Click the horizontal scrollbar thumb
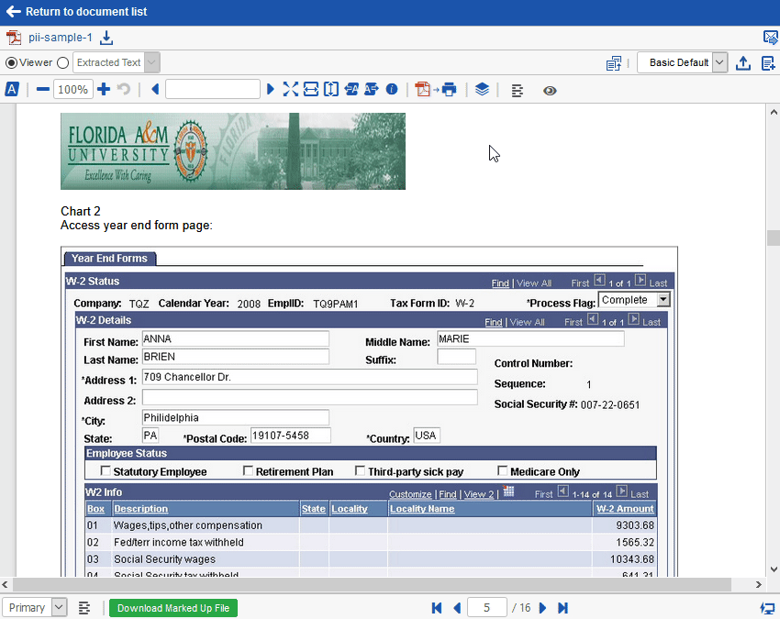This screenshot has width=780, height=619. tap(372, 584)
